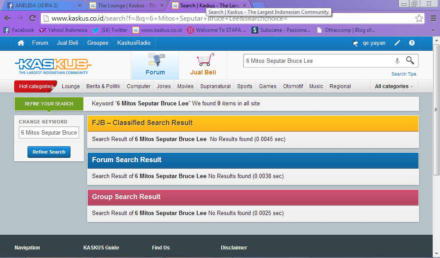Bookmark this page with the star icon
The height and width of the screenshot is (258, 440).
tap(419, 18)
